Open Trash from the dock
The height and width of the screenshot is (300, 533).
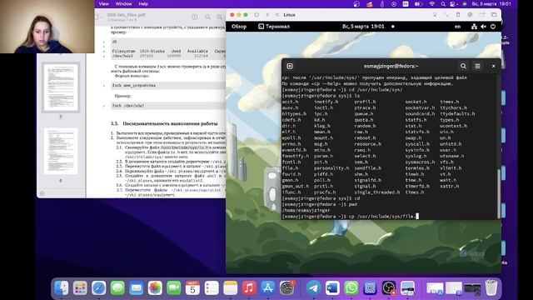[x=491, y=288]
